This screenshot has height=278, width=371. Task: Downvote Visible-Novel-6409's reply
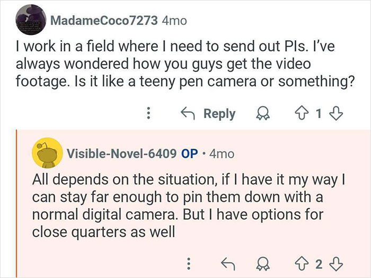336,263
